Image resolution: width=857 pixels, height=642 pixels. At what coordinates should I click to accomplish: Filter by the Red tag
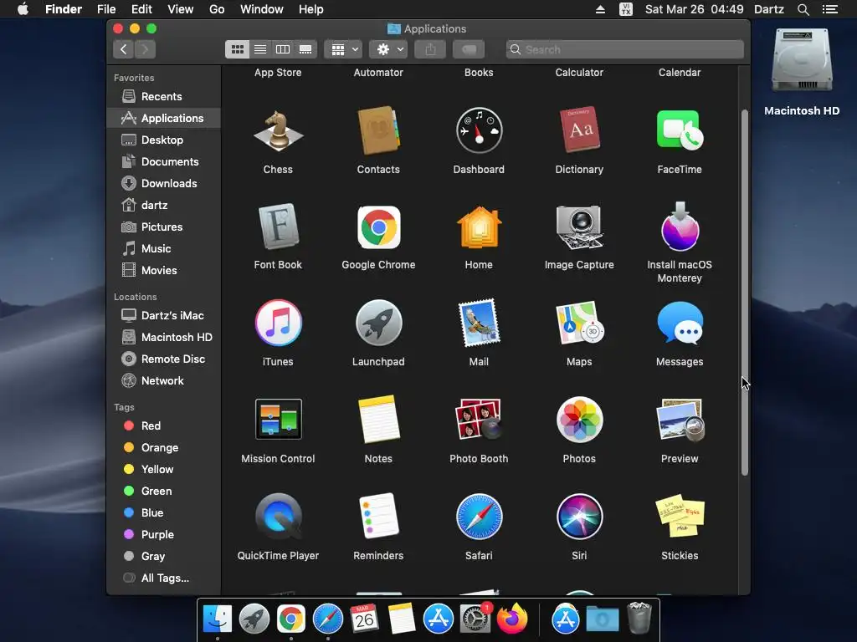coord(164,425)
